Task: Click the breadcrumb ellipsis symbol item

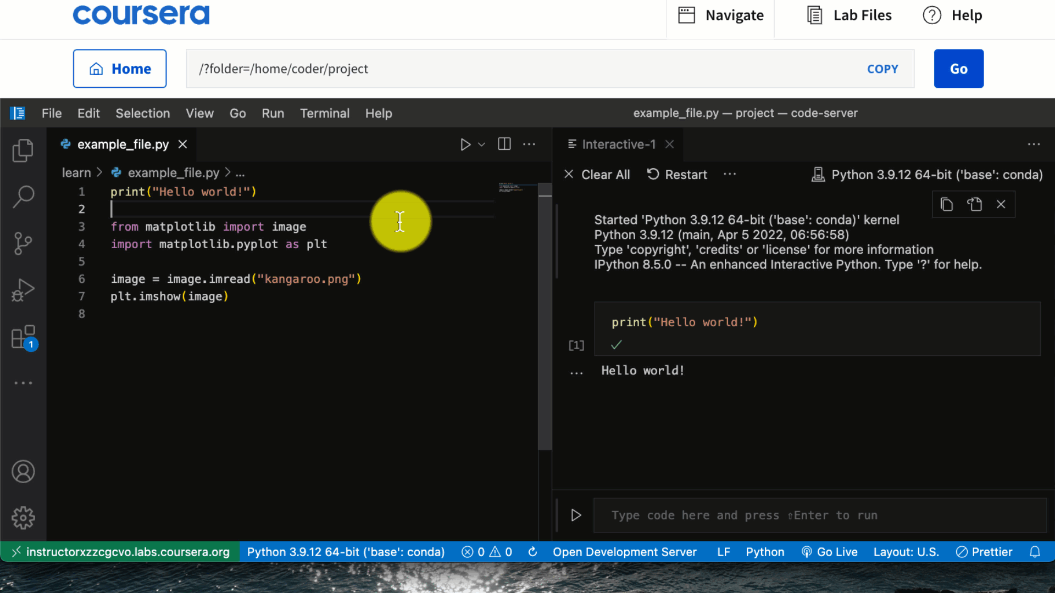Action: pyautogui.click(x=240, y=173)
